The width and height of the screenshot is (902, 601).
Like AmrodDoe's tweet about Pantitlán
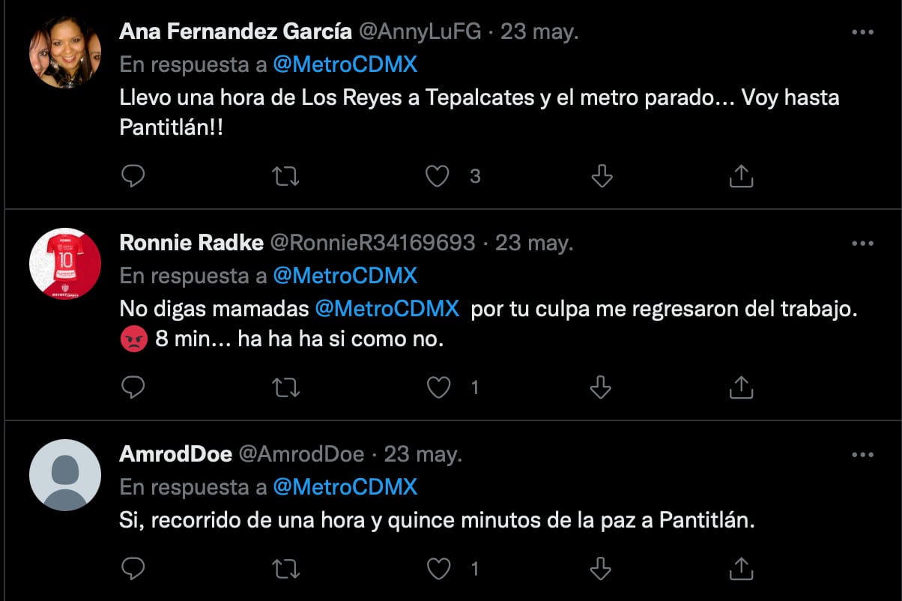(x=438, y=569)
